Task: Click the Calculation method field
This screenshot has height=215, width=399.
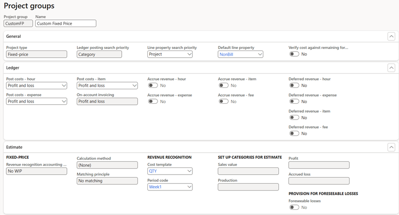Action: point(107,165)
